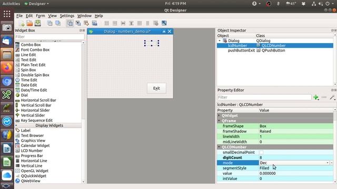Viewport: 337px width, 189px height.
Task: Click the Bring to Front icon
Action: (x=58, y=23)
